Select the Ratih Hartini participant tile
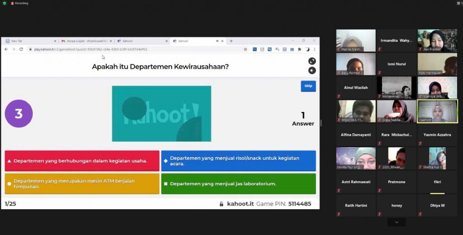The image size is (463, 235). 356,206
